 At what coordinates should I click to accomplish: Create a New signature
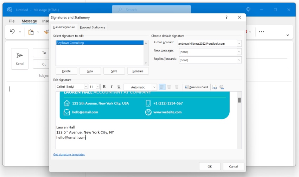(x=90, y=71)
